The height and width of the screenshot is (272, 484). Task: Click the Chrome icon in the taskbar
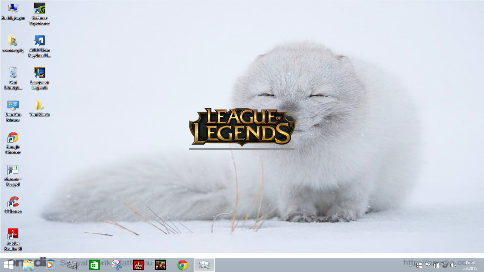coord(182,265)
